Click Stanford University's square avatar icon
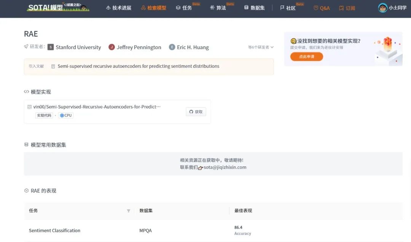The height and width of the screenshot is (242, 411). point(51,47)
